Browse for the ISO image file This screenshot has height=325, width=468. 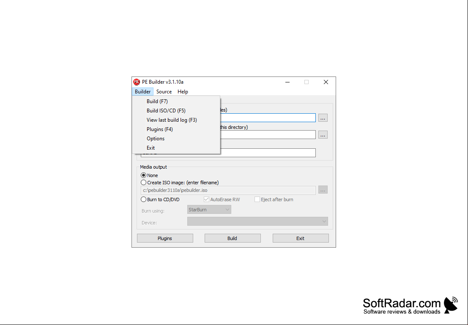pyautogui.click(x=323, y=190)
